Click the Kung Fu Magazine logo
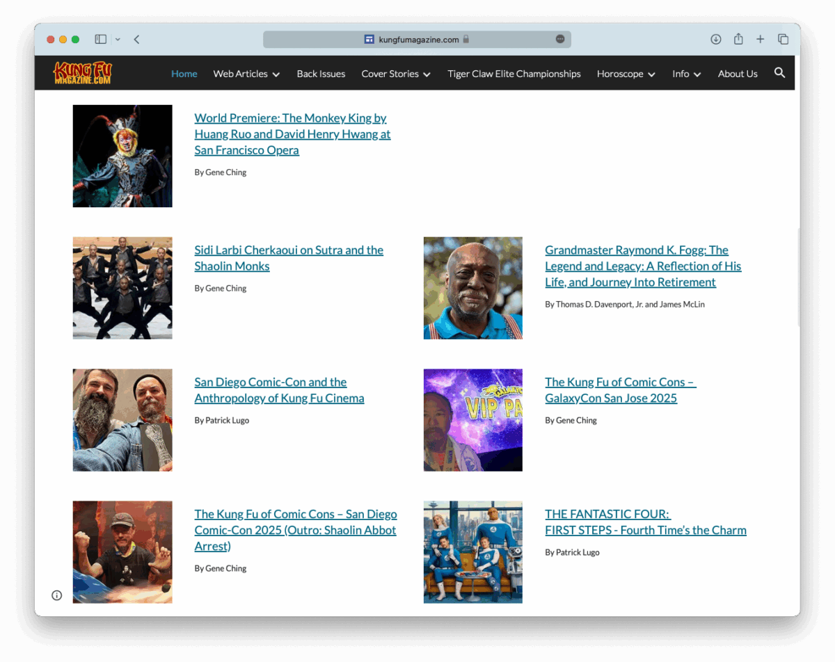The height and width of the screenshot is (662, 835). pos(82,73)
